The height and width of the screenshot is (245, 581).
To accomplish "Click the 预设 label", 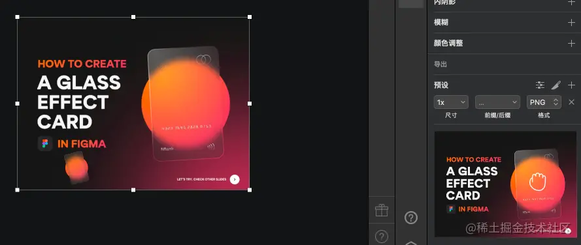I will 441,85.
